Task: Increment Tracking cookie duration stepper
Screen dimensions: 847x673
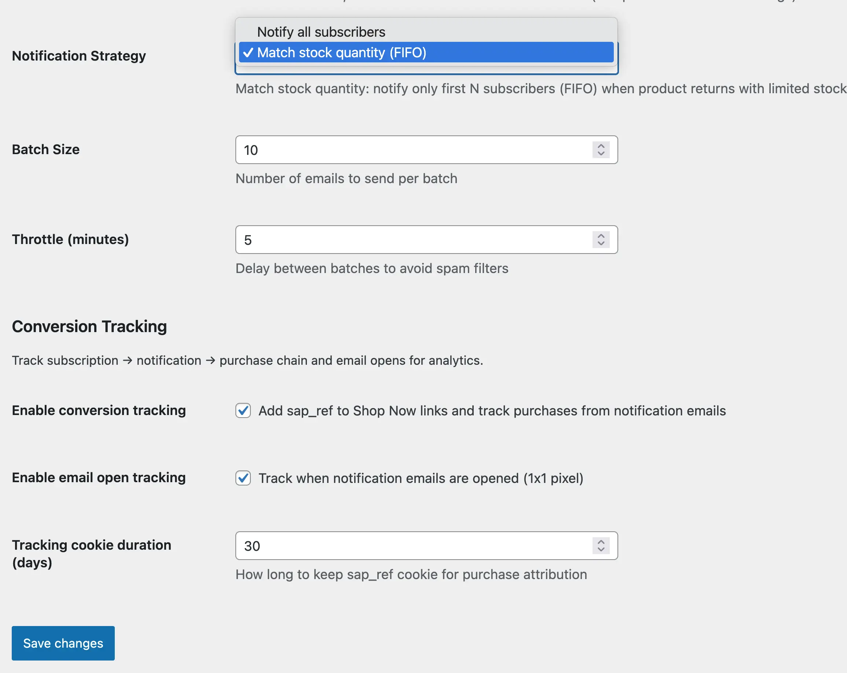Action: tap(601, 542)
